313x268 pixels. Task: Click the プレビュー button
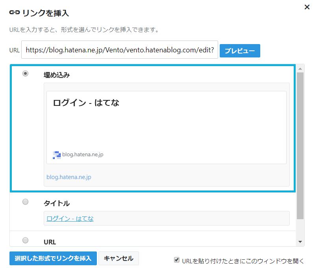tap(240, 51)
